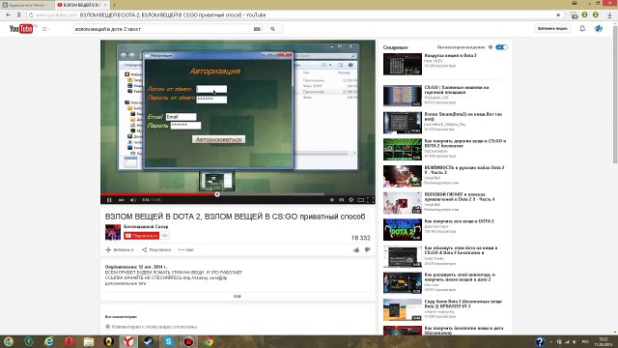Open on-screen keyboard in search box

pos(257,29)
